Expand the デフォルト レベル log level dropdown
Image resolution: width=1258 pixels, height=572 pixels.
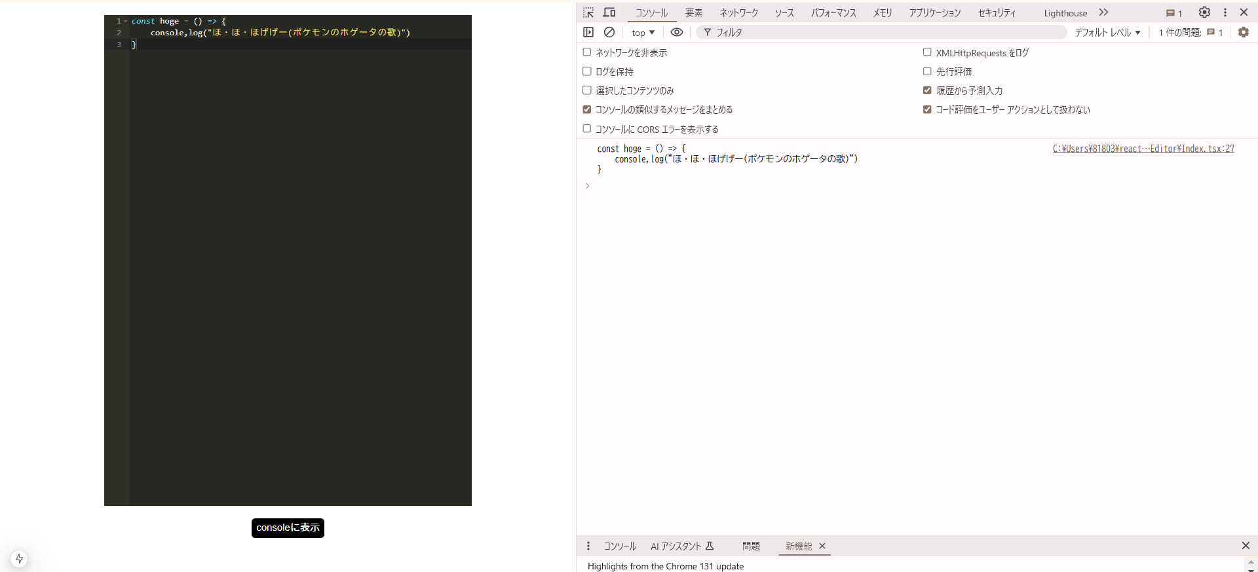click(x=1107, y=33)
